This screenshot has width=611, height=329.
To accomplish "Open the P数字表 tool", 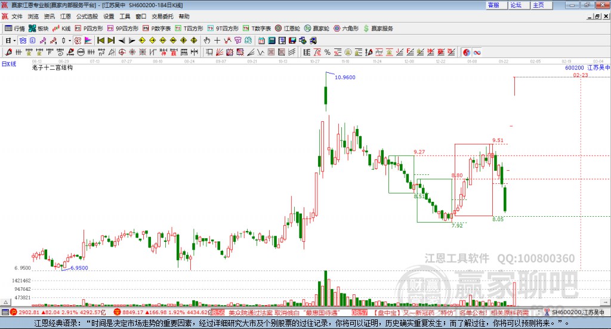I will 157,29.
